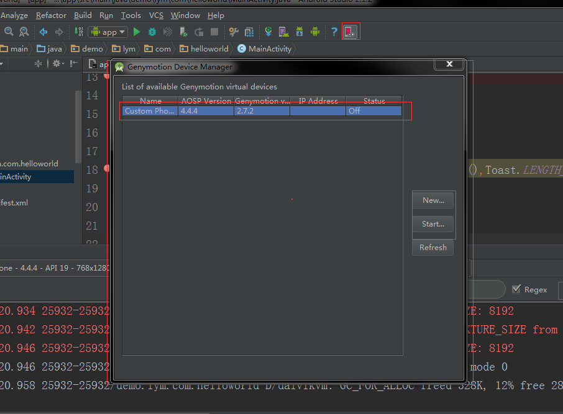563x414 pixels.
Task: Select the Custom Pho... device row
Action: point(262,111)
